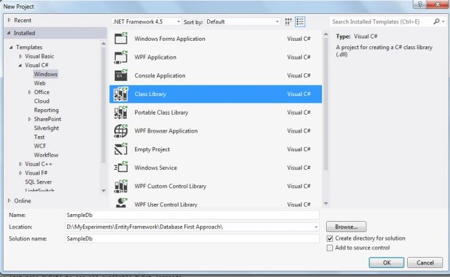Click the WPF User Control Library icon

point(121,203)
